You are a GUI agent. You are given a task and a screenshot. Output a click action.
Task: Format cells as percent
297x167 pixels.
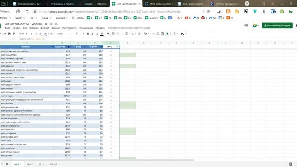pos(36,34)
